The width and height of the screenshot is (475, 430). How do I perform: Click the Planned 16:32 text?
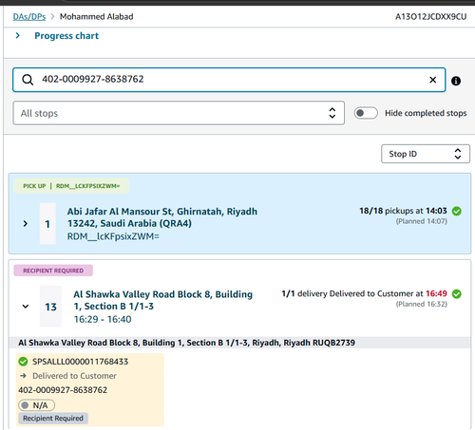[x=422, y=304]
